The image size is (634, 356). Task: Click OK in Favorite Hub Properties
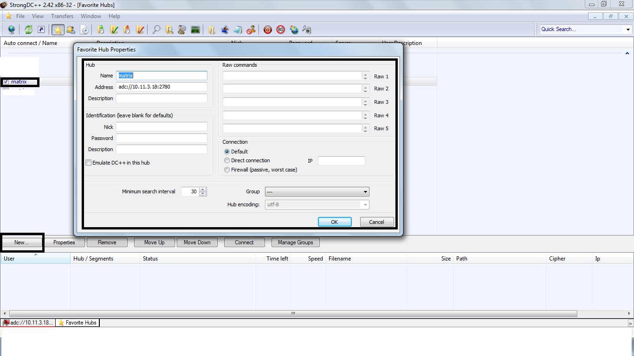click(x=334, y=222)
